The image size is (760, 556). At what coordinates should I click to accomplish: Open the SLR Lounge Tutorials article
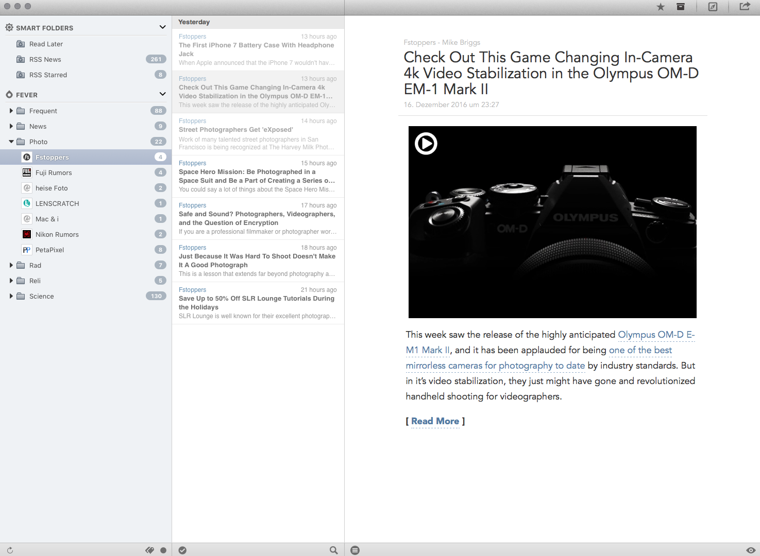click(x=258, y=303)
